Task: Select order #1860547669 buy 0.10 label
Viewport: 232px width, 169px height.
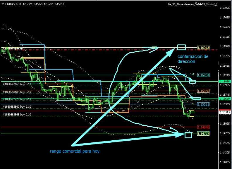Action: pyautogui.click(x=17, y=84)
